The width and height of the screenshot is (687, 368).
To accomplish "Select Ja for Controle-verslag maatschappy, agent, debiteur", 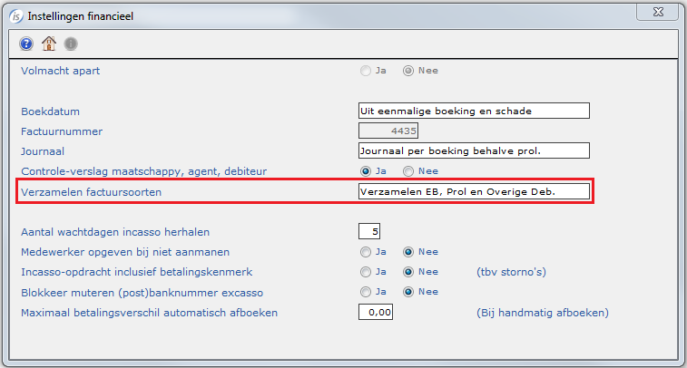I will click(366, 170).
